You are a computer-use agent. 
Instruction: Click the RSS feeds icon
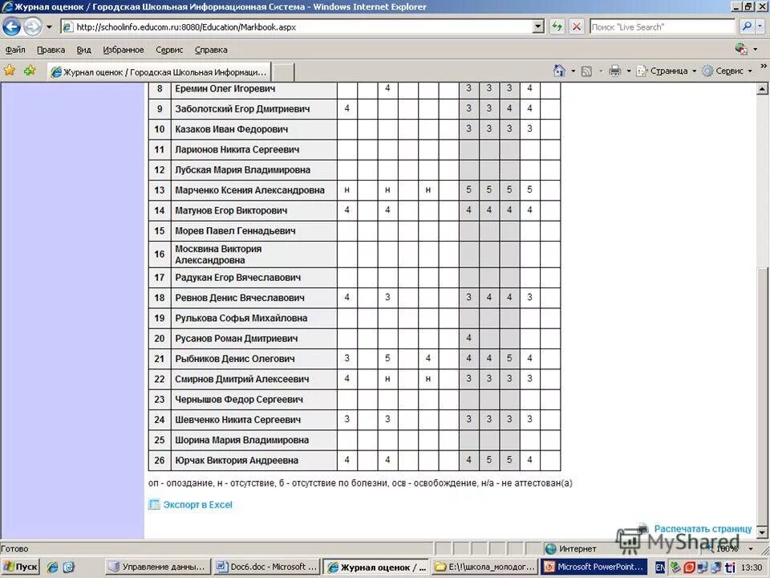click(586, 71)
